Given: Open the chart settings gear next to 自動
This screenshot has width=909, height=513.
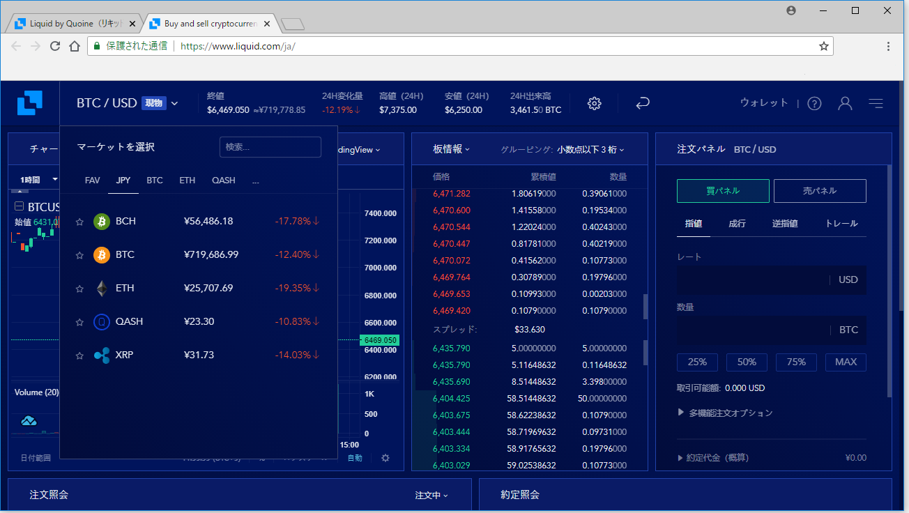Looking at the screenshot, I should click(x=385, y=458).
